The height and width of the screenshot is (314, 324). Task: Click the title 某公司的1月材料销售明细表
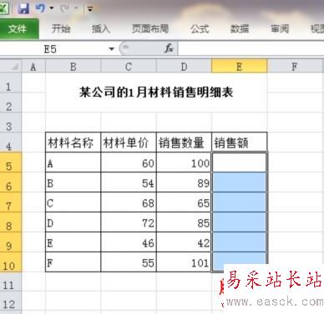[x=156, y=92]
